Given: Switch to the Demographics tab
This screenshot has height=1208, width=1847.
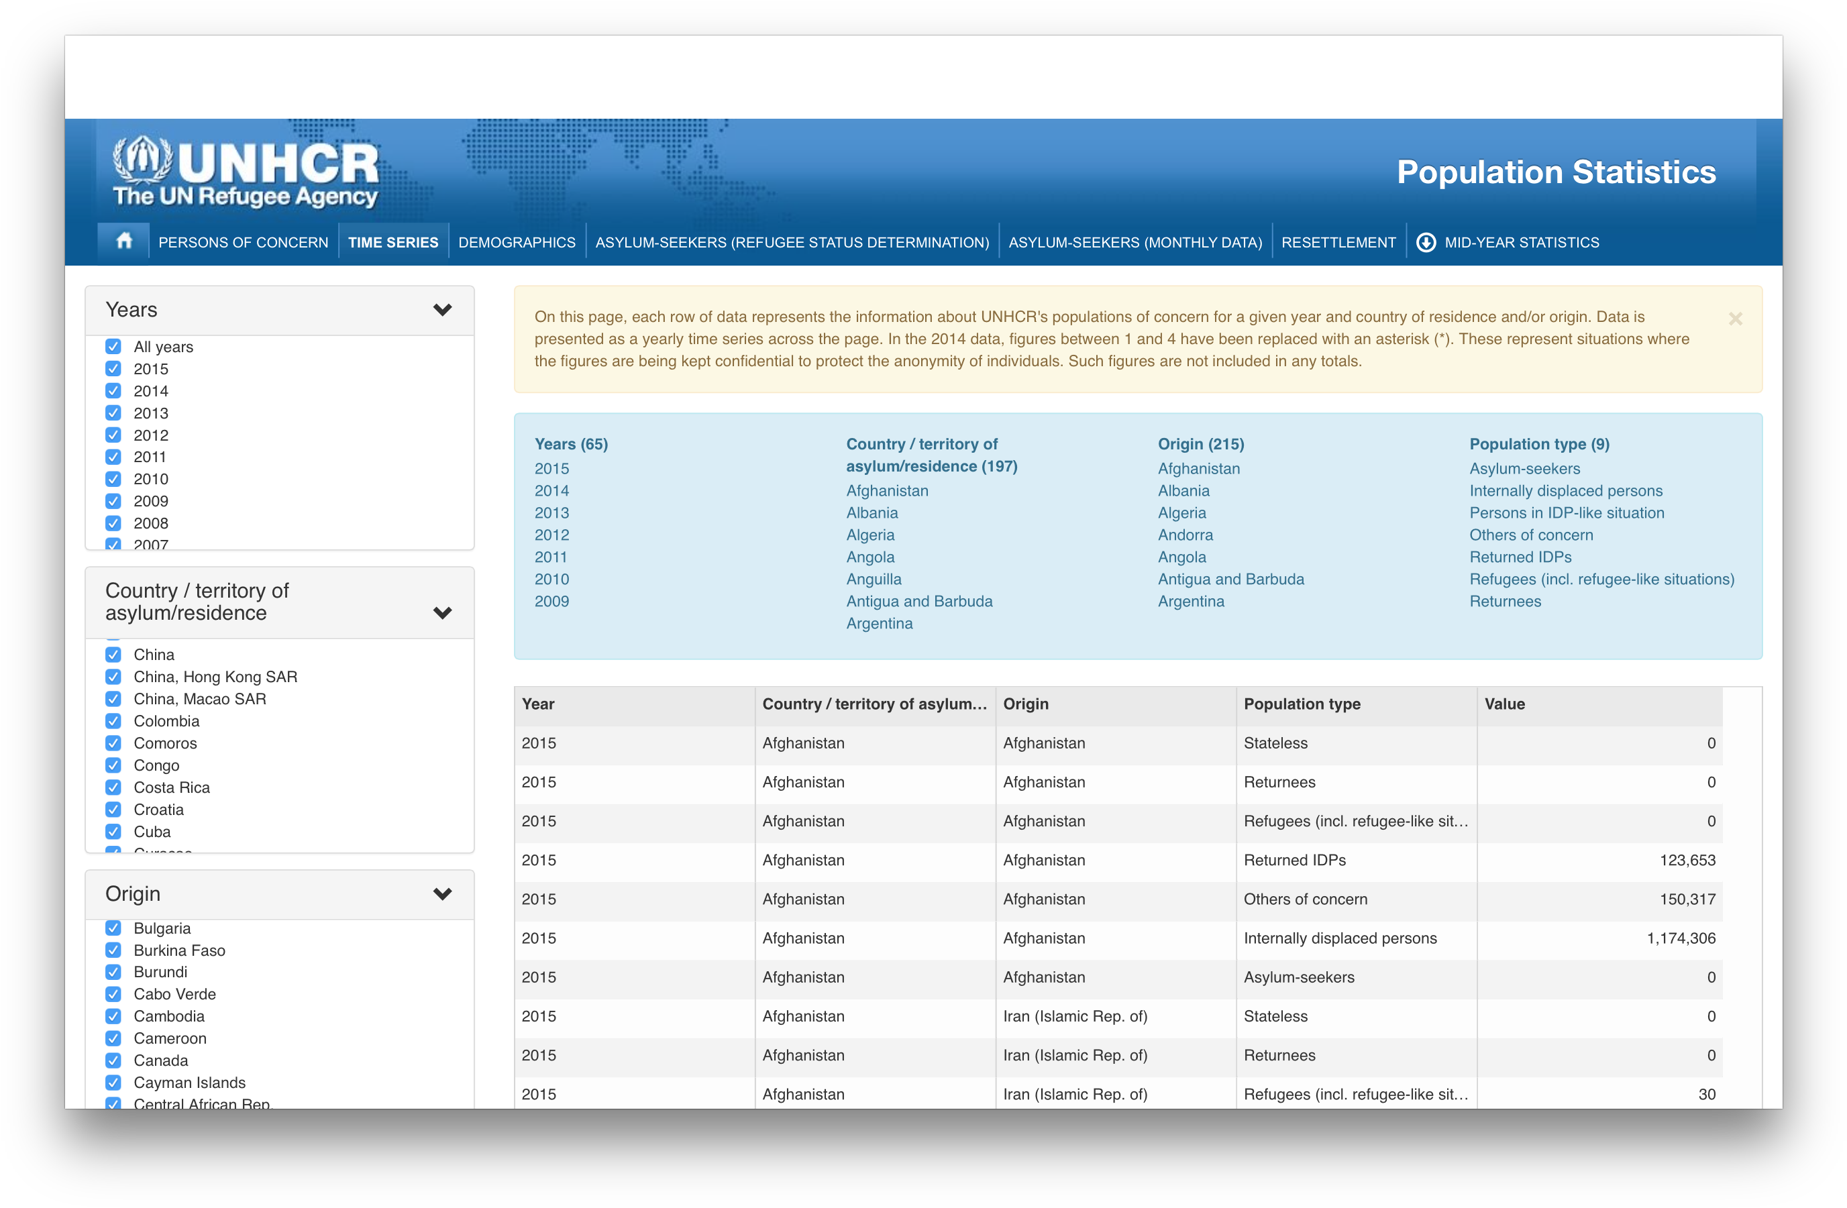Looking at the screenshot, I should (x=517, y=242).
